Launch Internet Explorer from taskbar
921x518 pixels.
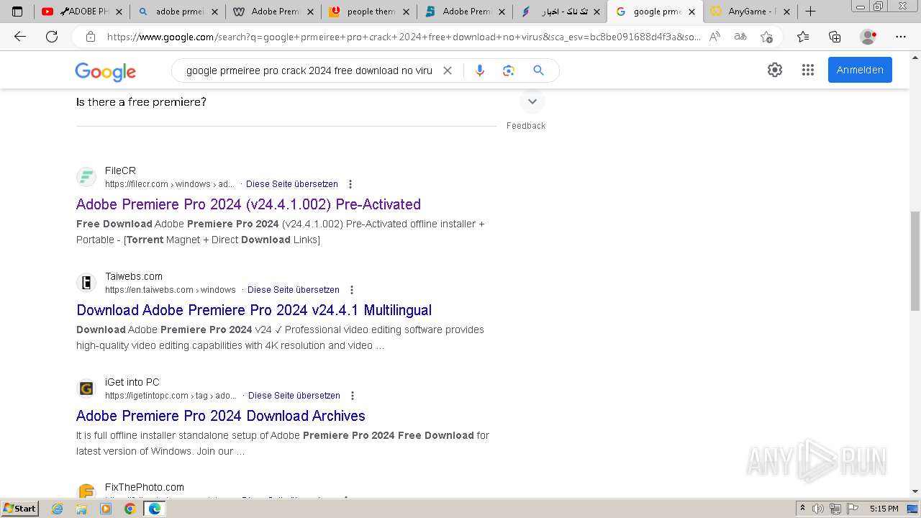pos(58,509)
